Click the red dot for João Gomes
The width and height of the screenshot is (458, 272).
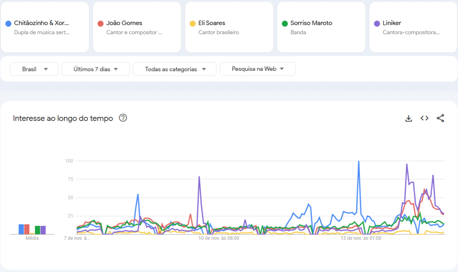pyautogui.click(x=101, y=23)
